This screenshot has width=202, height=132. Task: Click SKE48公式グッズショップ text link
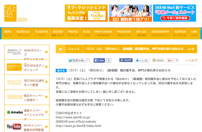click(34, 68)
